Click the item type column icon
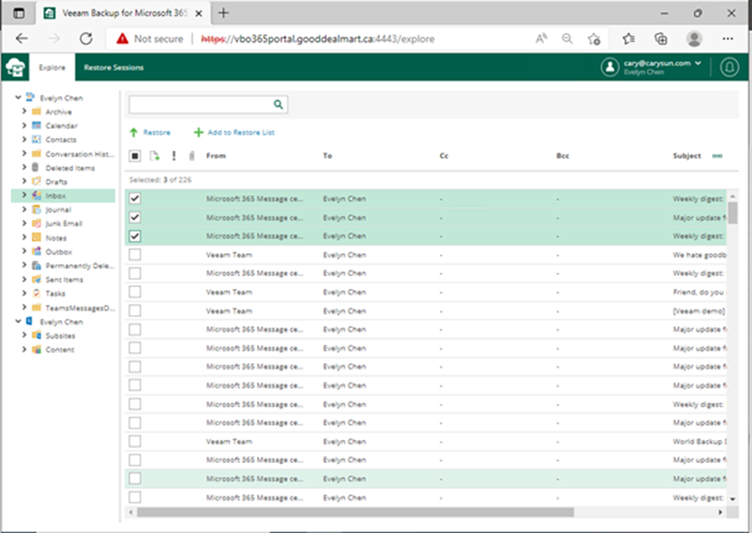The width and height of the screenshot is (752, 533). point(154,156)
